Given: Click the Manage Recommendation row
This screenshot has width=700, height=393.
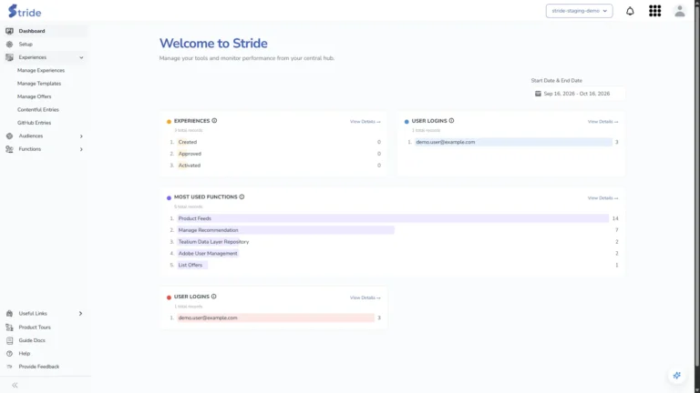Looking at the screenshot, I should (x=393, y=230).
